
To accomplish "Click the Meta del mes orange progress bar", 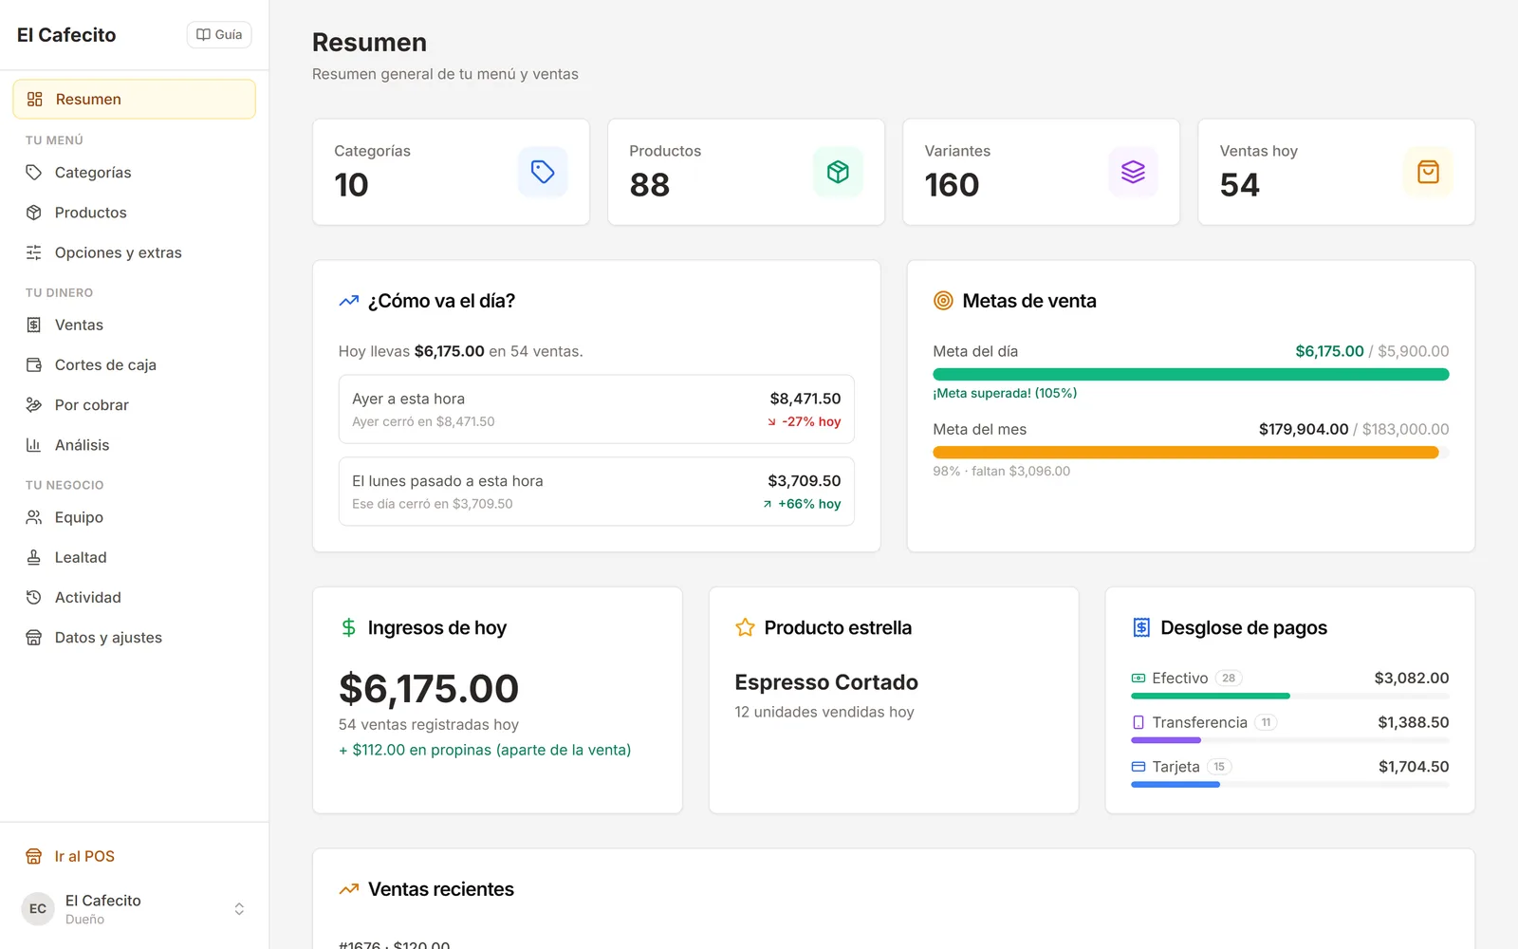I will (1191, 453).
